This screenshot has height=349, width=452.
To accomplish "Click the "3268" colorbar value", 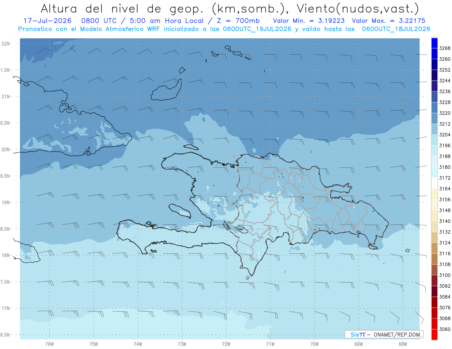I will click(445, 48).
